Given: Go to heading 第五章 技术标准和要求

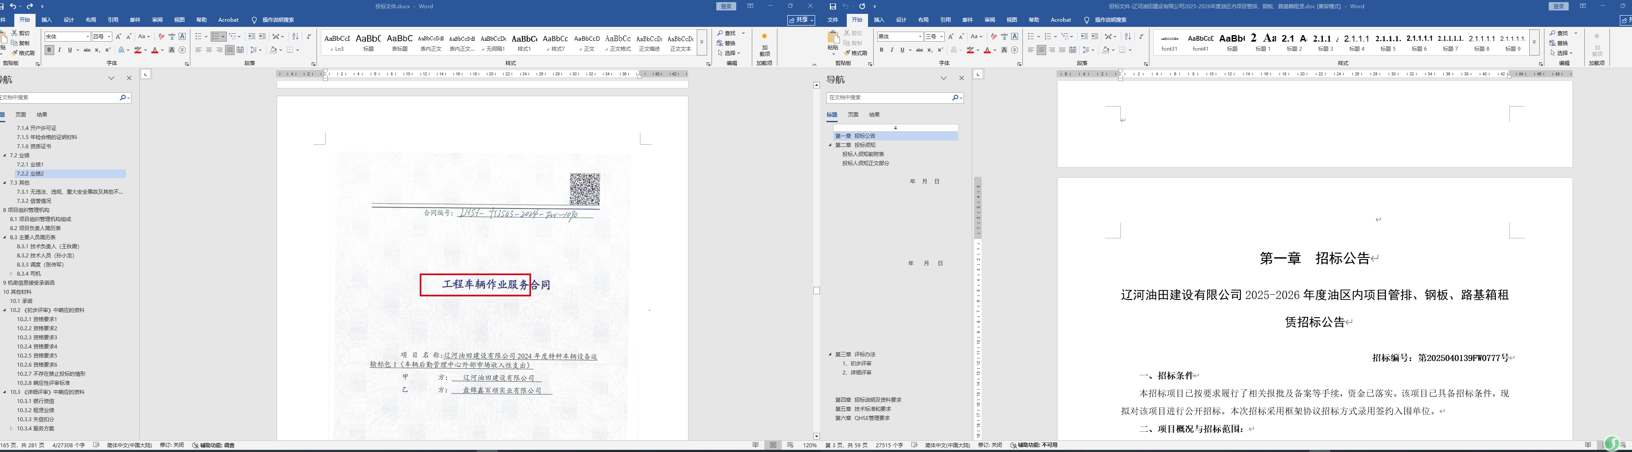Looking at the screenshot, I should (863, 409).
